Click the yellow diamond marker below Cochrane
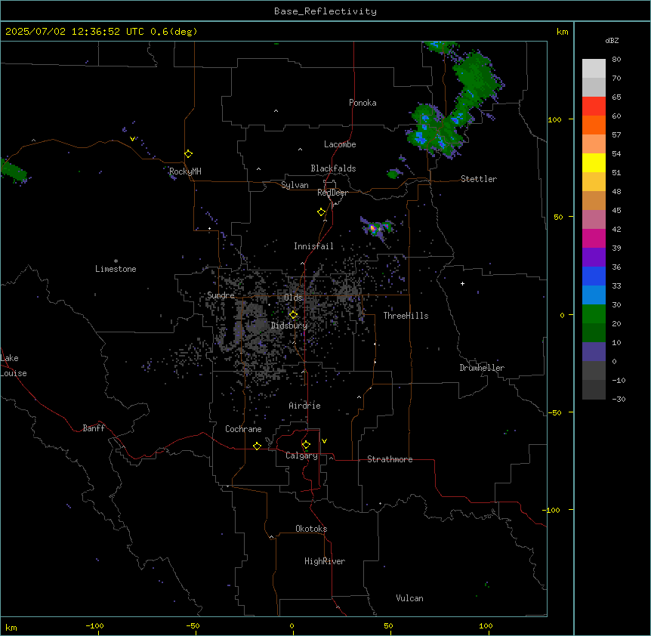Screen dimensions: 651x636 [257, 446]
